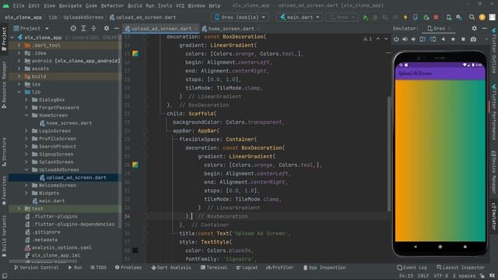Click Select Opened File target icon in Project panel
The height and width of the screenshot is (280, 498).
[73, 28]
